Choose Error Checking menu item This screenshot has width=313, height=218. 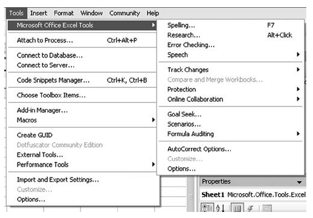click(231, 45)
